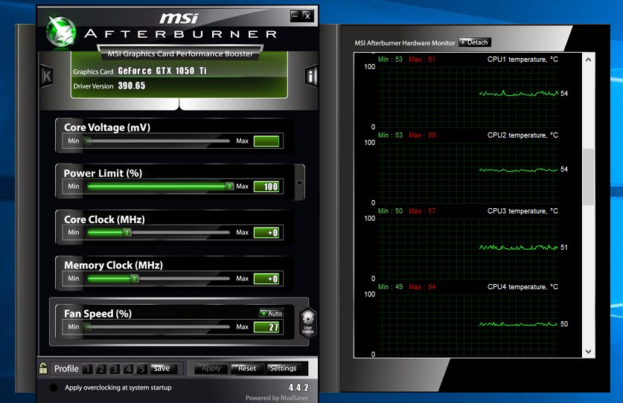
Task: Click the MSI Afterburner Hardware Monitor title
Action: [x=405, y=43]
